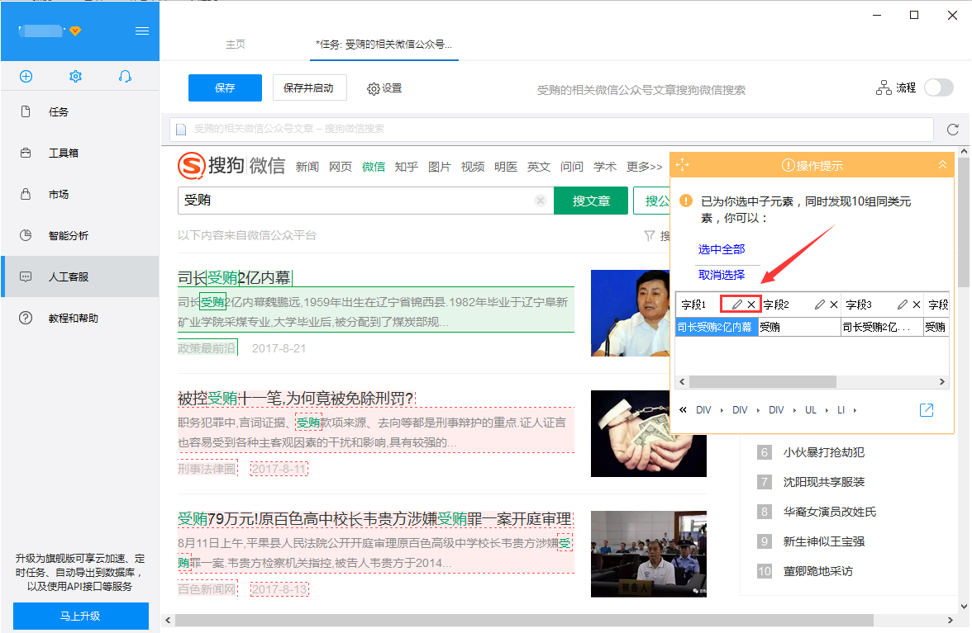Click the 选中全部 link
This screenshot has width=972, height=633.
click(x=721, y=249)
